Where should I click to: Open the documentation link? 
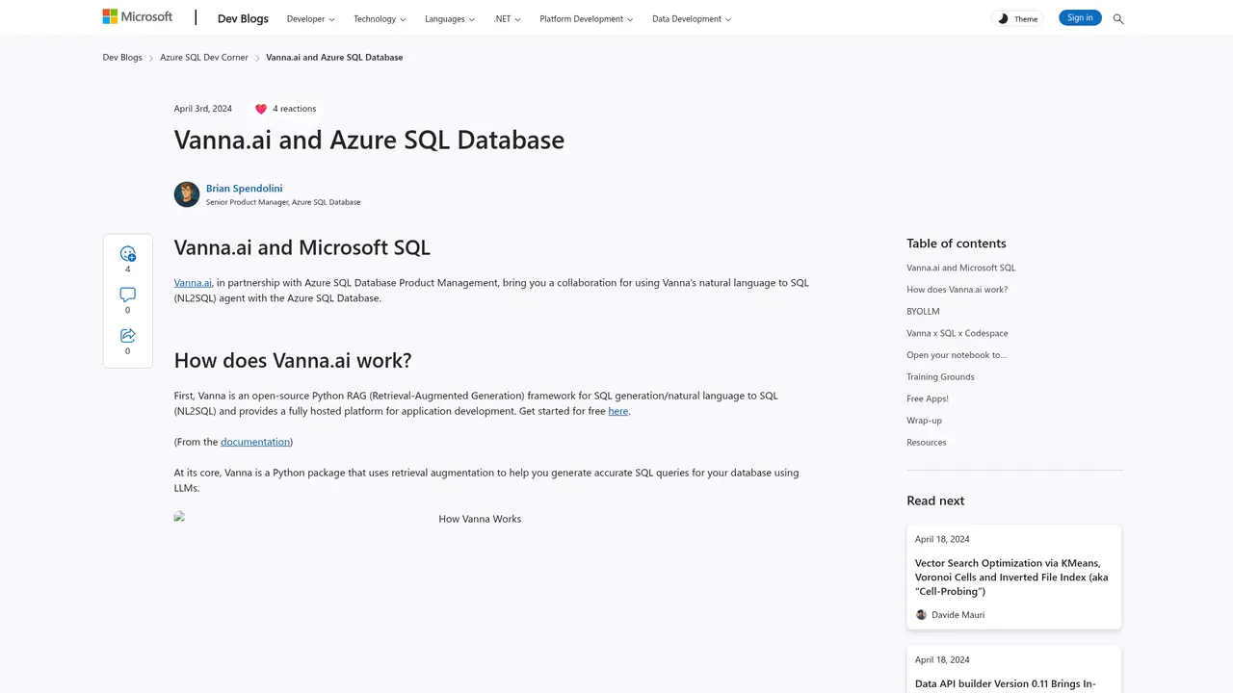point(255,442)
